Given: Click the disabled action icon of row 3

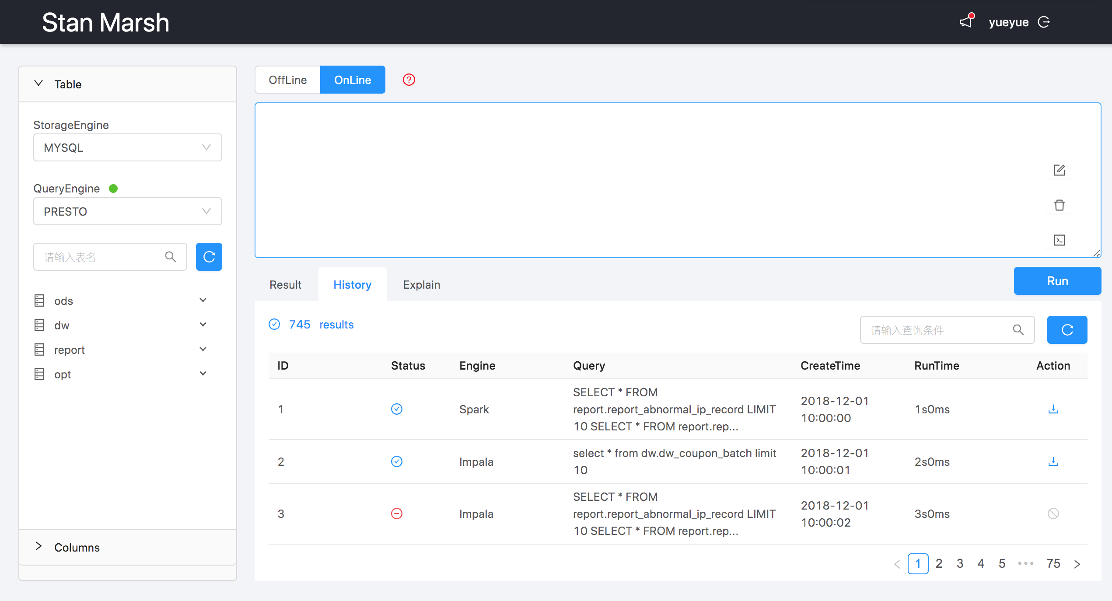Looking at the screenshot, I should click(1053, 514).
